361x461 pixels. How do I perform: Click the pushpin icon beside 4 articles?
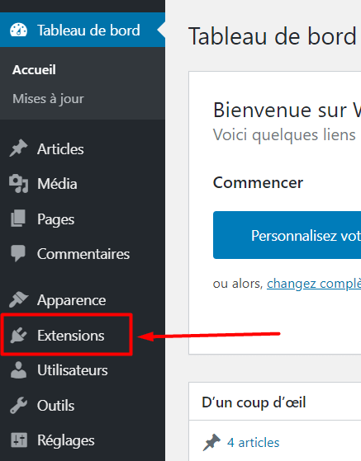(x=211, y=442)
